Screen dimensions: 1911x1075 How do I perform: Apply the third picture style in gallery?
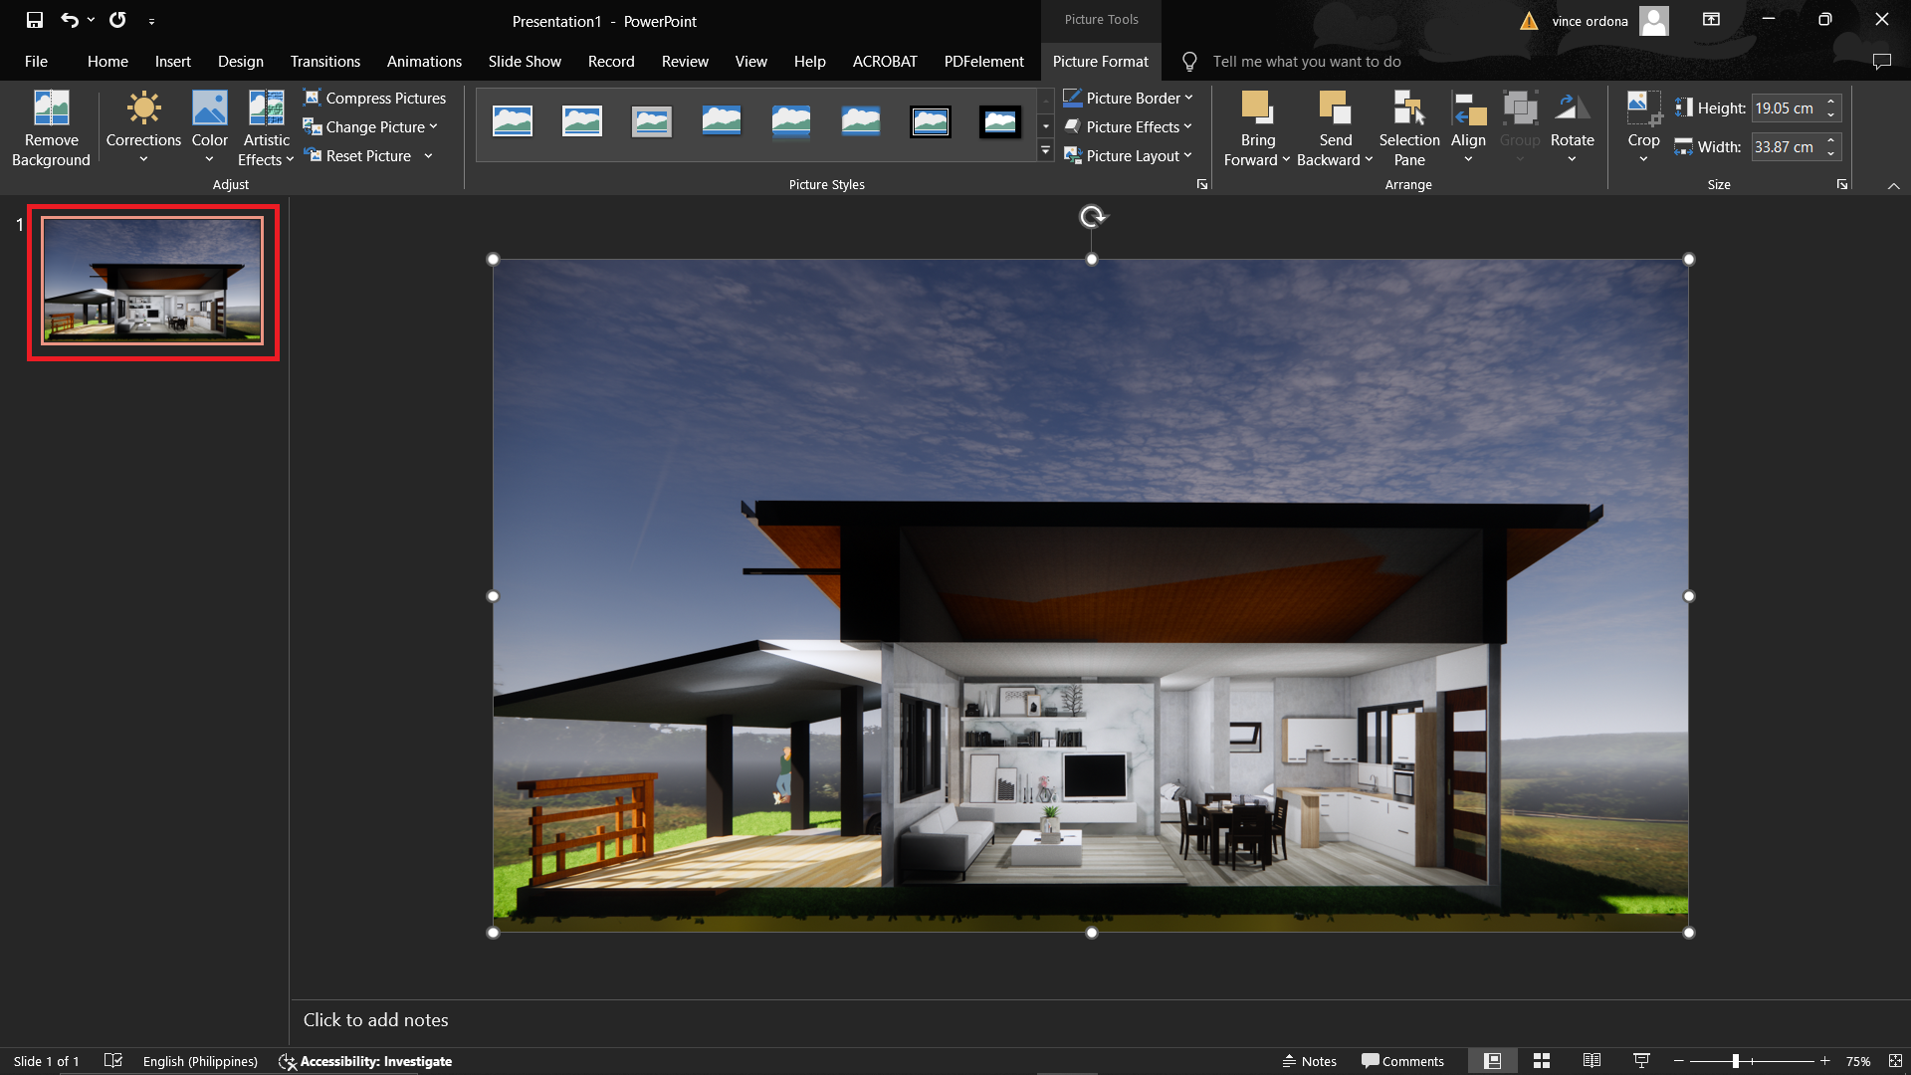pyautogui.click(x=652, y=121)
